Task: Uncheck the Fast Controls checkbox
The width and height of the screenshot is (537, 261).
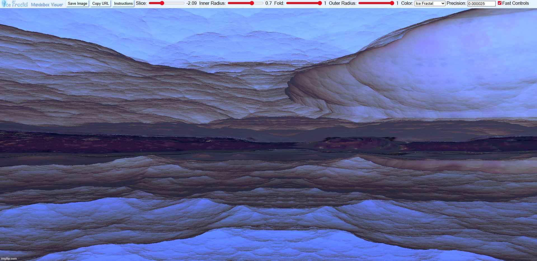Action: pos(500,3)
